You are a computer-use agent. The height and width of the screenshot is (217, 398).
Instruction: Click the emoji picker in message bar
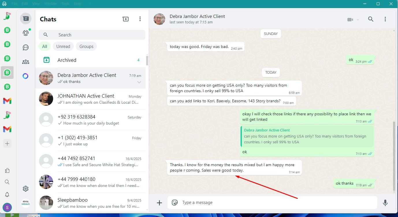(x=175, y=203)
